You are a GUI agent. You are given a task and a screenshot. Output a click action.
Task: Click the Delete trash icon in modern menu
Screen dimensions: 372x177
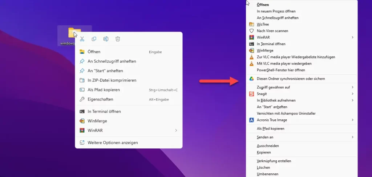tap(118, 39)
